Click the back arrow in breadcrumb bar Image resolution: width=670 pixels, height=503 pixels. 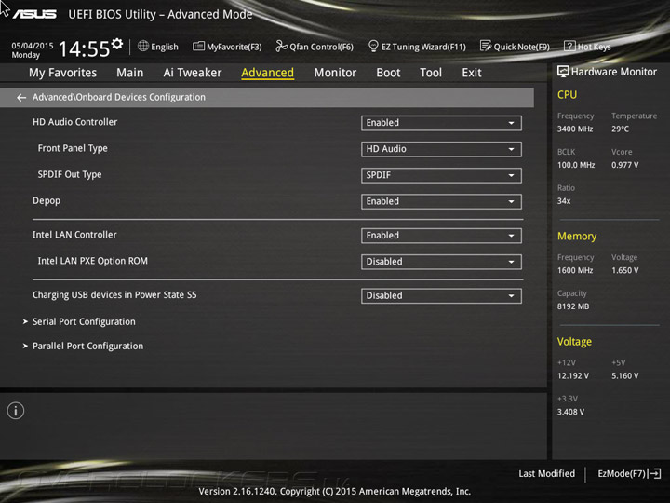21,98
